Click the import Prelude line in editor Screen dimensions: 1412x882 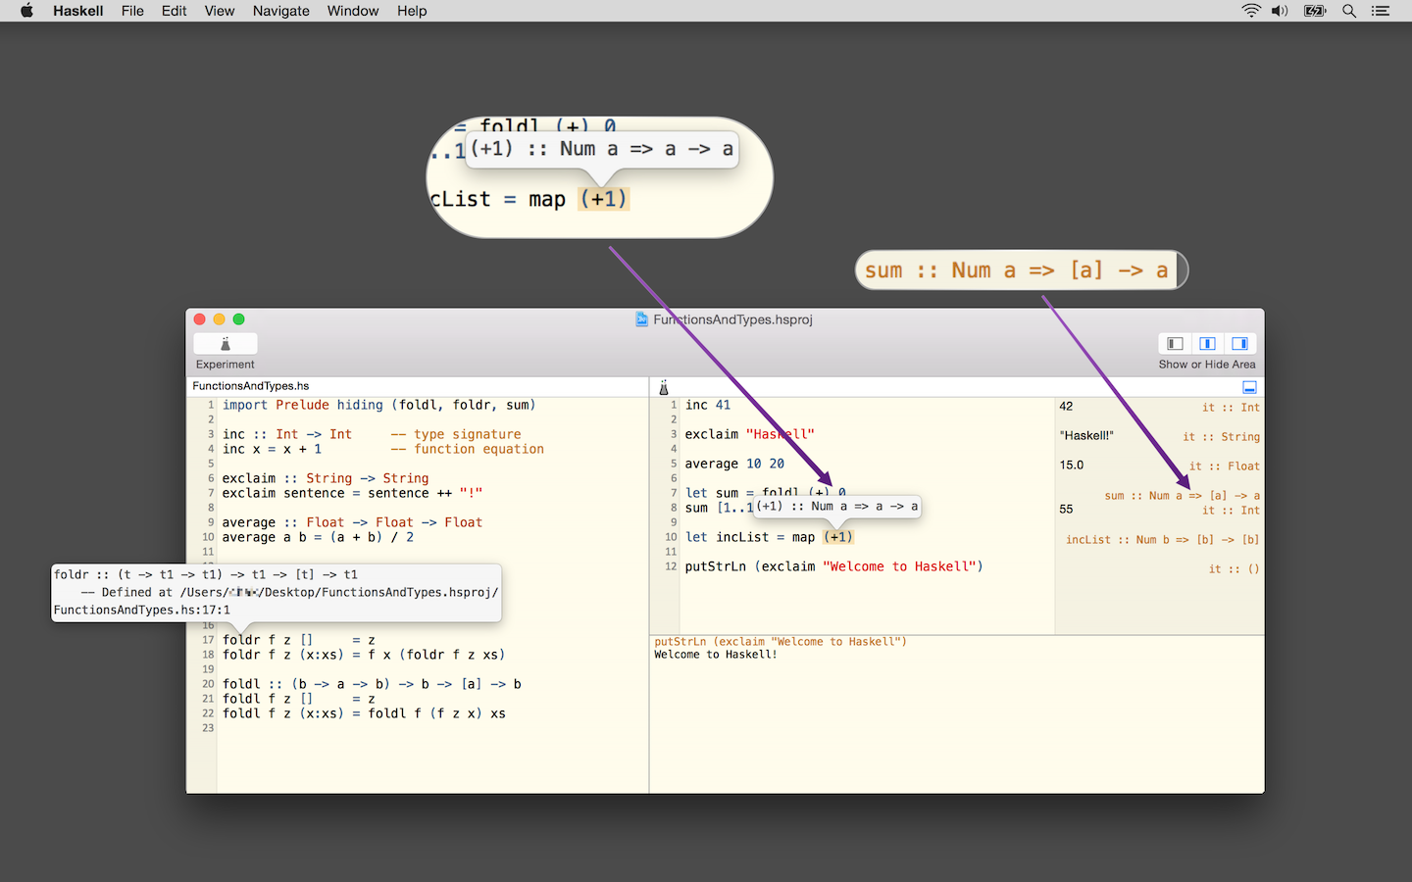coord(378,405)
